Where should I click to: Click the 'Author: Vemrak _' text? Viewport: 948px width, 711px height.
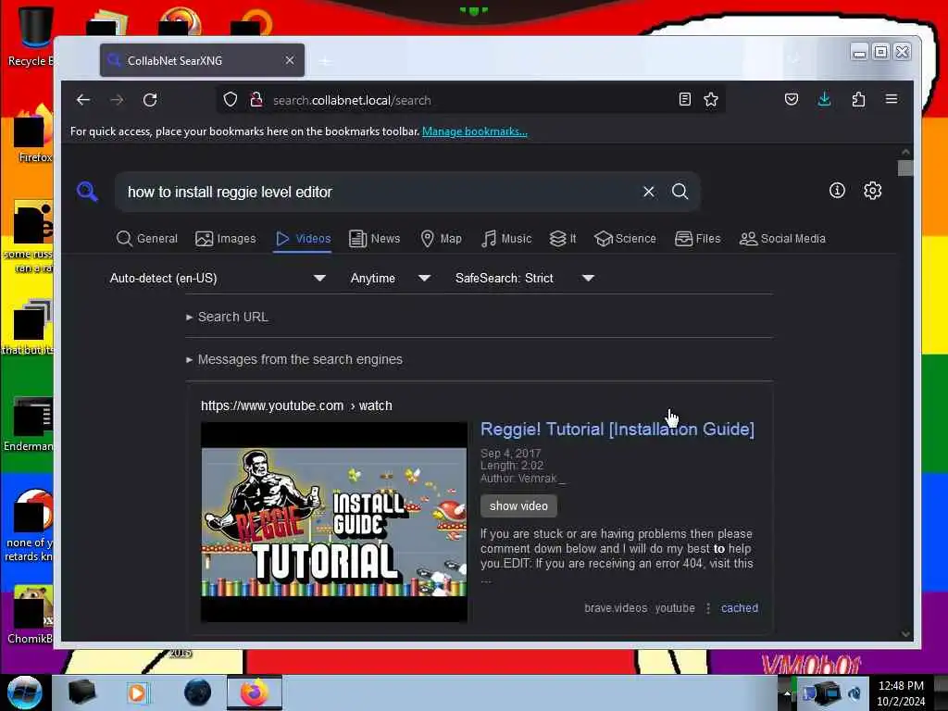(x=522, y=479)
